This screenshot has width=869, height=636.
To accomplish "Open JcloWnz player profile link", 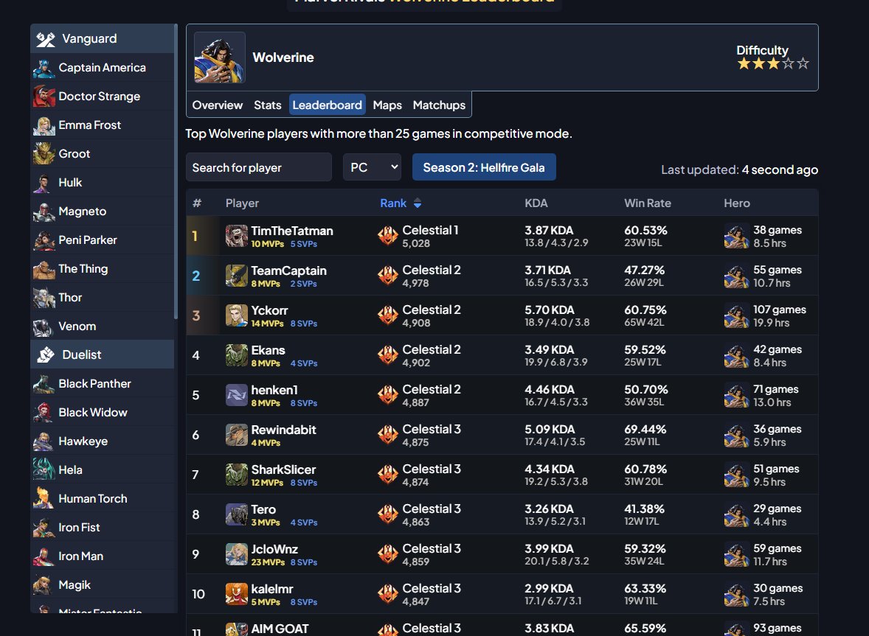I will click(274, 550).
